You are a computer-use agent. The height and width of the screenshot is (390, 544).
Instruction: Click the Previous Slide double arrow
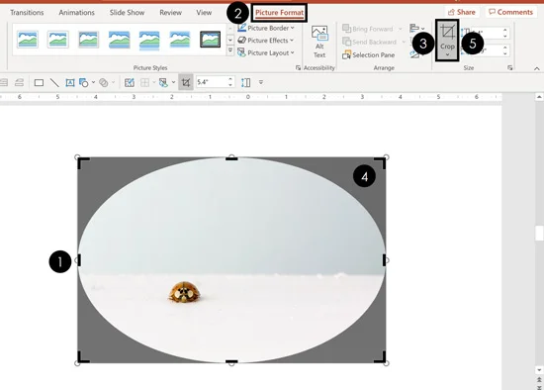[539, 379]
